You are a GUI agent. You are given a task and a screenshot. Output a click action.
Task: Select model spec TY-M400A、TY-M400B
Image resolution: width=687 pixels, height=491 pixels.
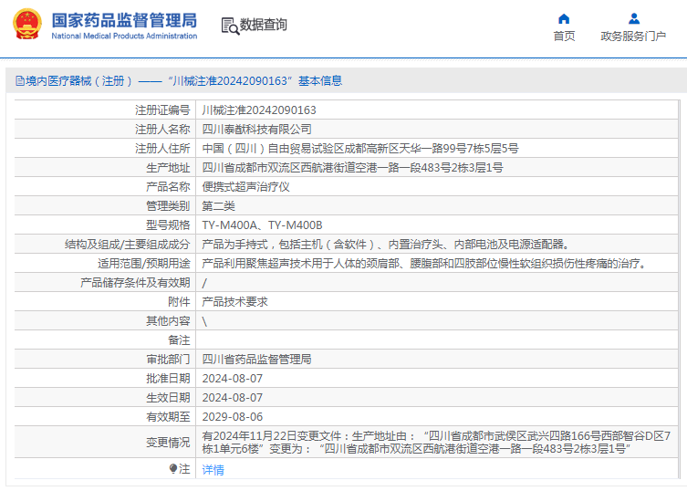(x=262, y=225)
